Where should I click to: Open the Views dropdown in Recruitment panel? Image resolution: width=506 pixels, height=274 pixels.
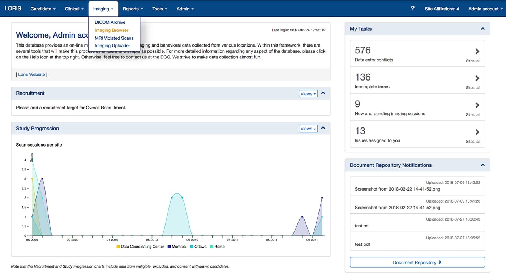coord(308,93)
